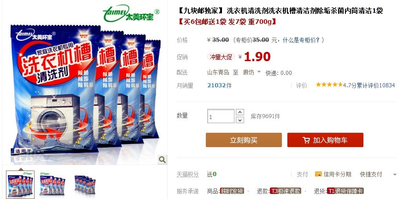Select the third product thumbnail
Screen dimensions: 397x199
point(85,185)
